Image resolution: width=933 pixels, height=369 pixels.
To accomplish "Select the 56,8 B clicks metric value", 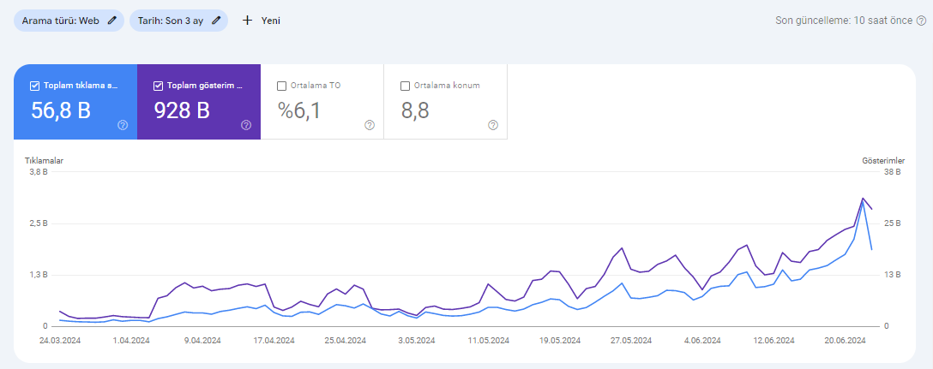I will pos(61,110).
